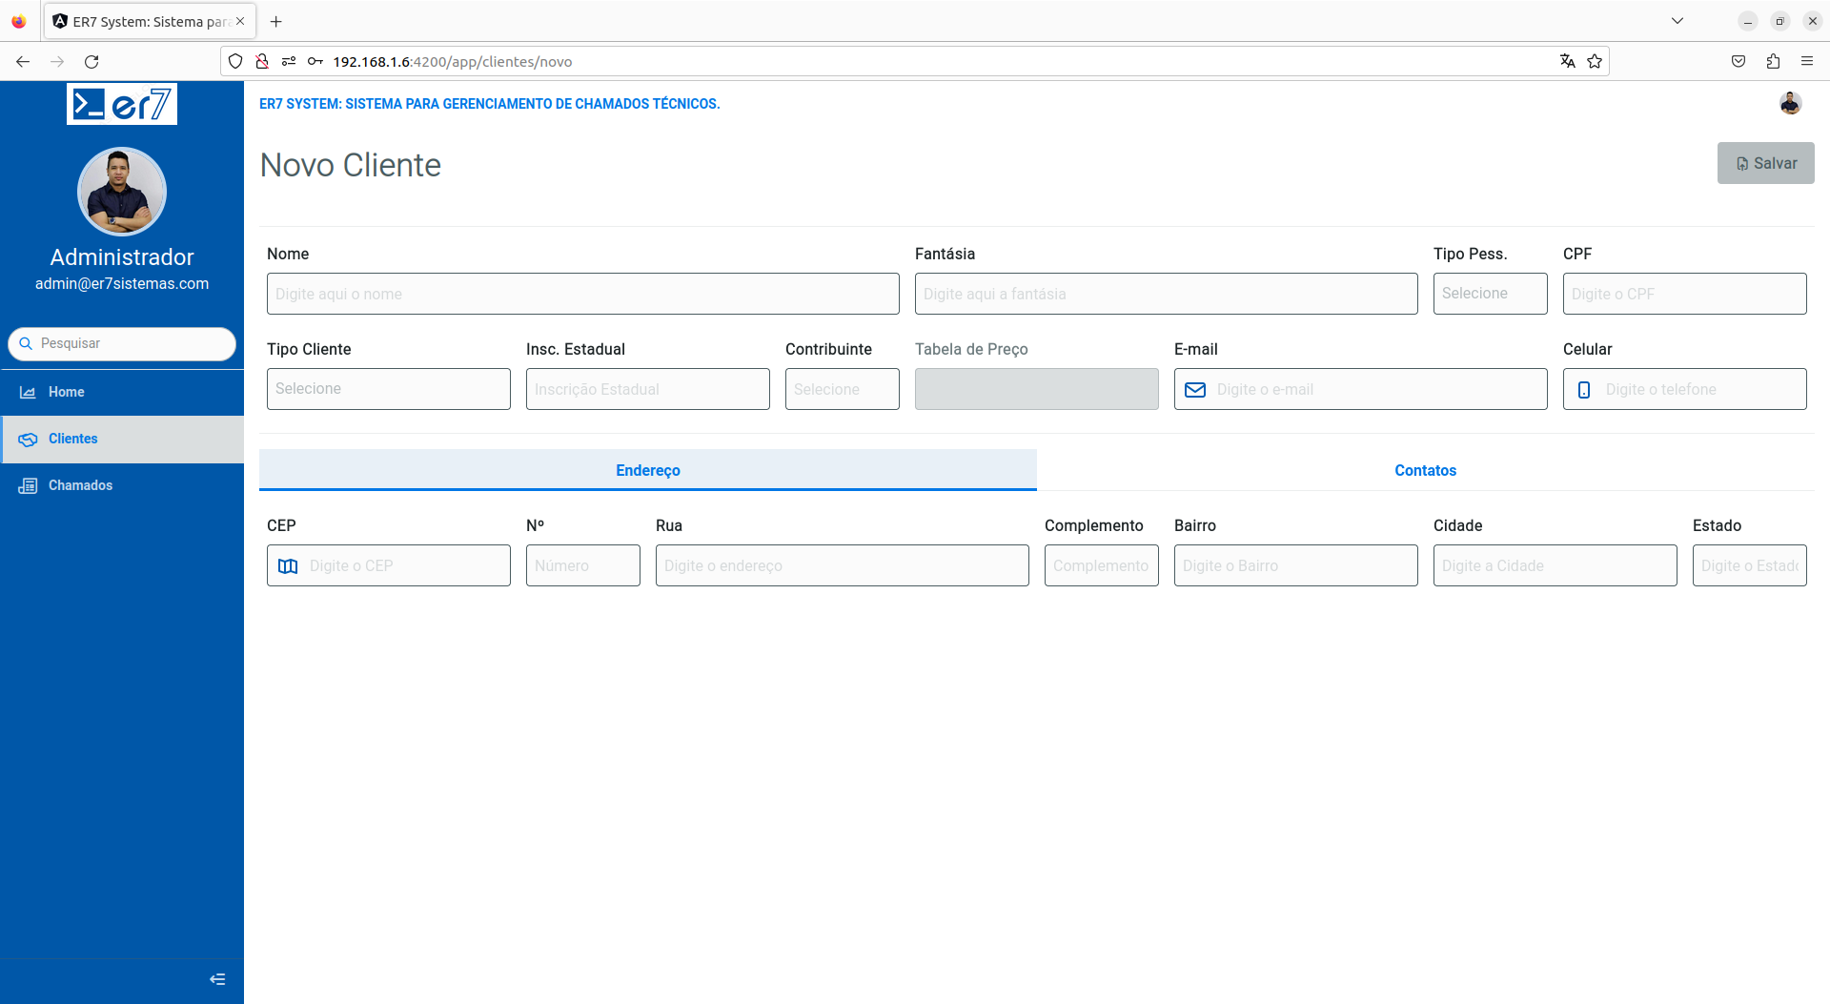Open the browser extensions puzzle icon
1830x1004 pixels.
pos(1773,61)
